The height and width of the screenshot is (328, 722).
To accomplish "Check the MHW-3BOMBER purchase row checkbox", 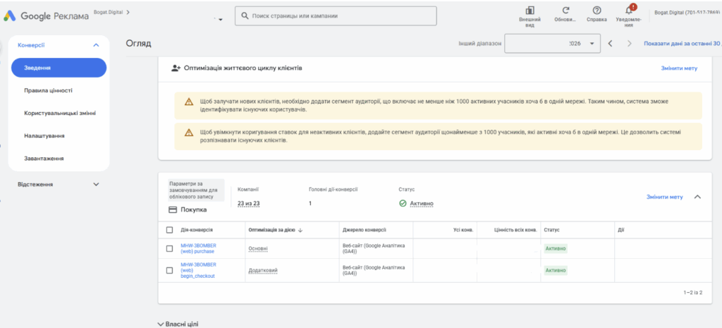I will pos(169,249).
